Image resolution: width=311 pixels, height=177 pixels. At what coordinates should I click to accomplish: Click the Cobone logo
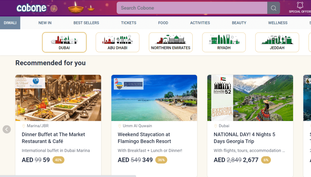pos(31,8)
